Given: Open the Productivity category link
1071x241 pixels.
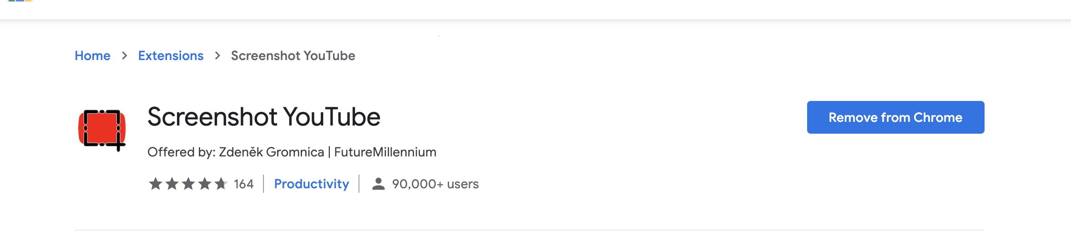Looking at the screenshot, I should point(311,184).
